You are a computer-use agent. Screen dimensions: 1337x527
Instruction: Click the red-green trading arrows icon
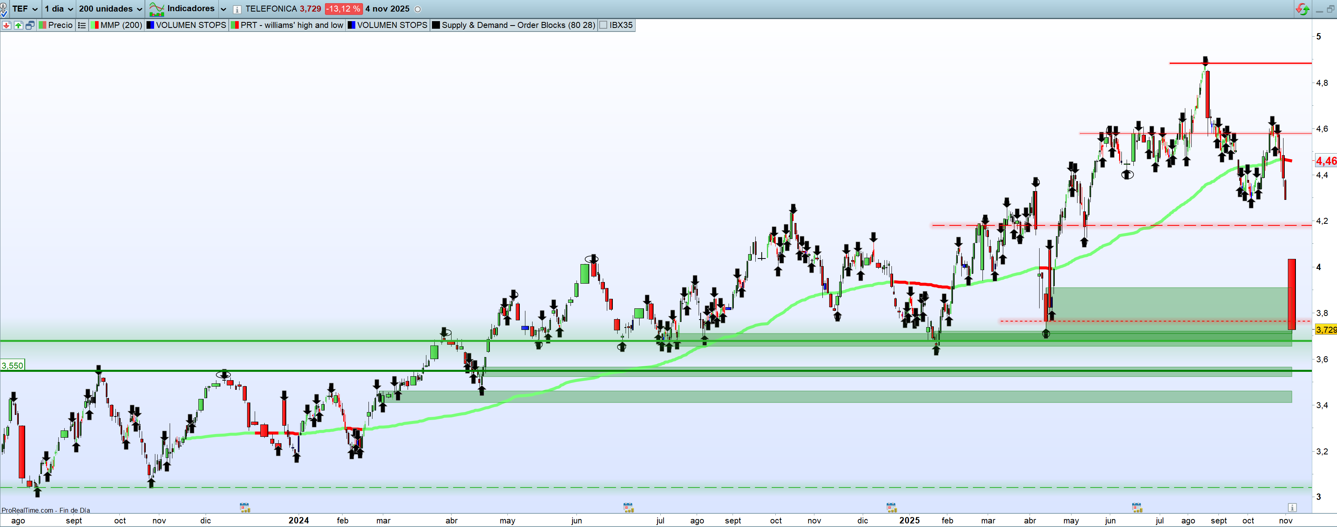1302,9
